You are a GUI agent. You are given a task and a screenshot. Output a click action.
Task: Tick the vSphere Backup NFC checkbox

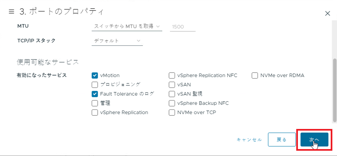tap(172, 103)
